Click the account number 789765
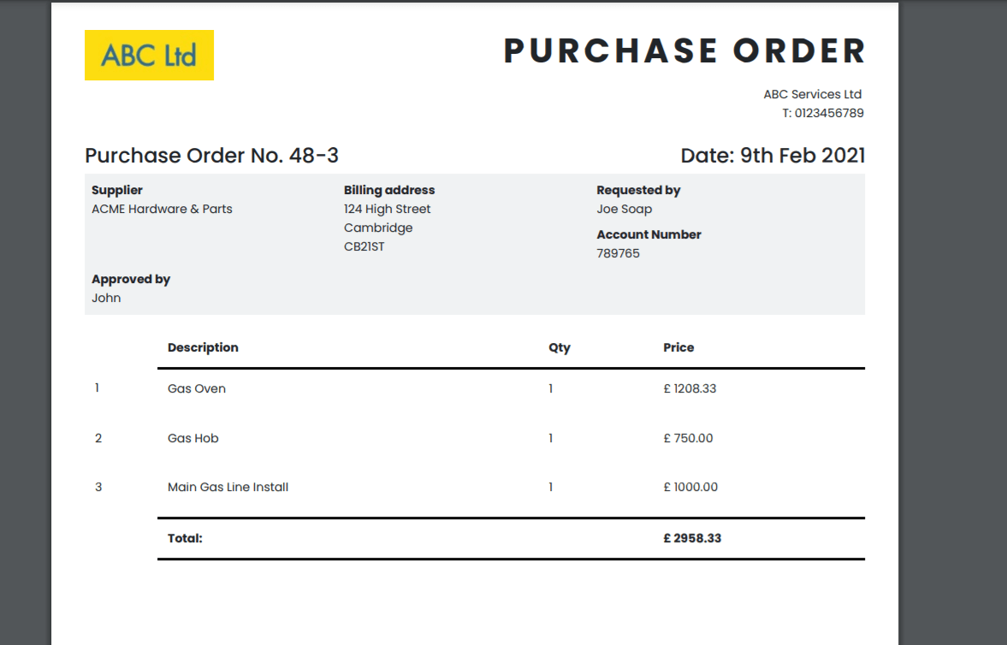 (618, 253)
